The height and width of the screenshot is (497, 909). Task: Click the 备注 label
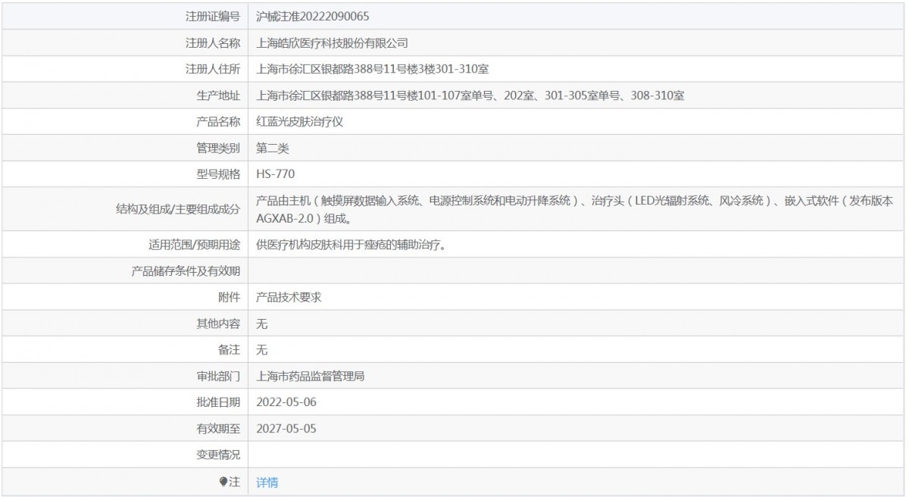point(229,350)
